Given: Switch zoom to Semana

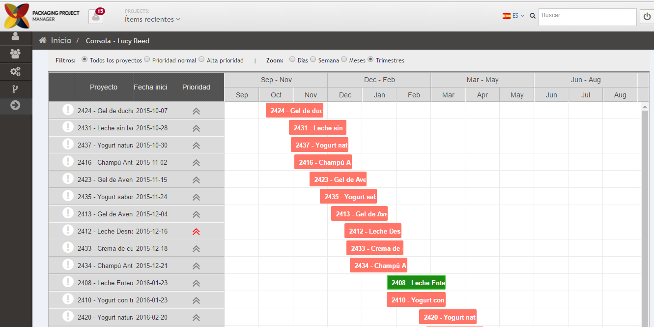Looking at the screenshot, I should pos(313,59).
